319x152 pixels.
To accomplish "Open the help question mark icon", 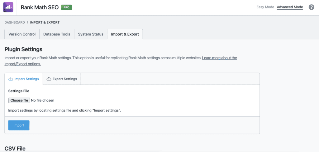I will pyautogui.click(x=311, y=7).
